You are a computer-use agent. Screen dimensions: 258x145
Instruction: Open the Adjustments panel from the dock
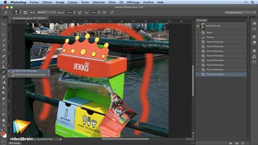point(254,37)
